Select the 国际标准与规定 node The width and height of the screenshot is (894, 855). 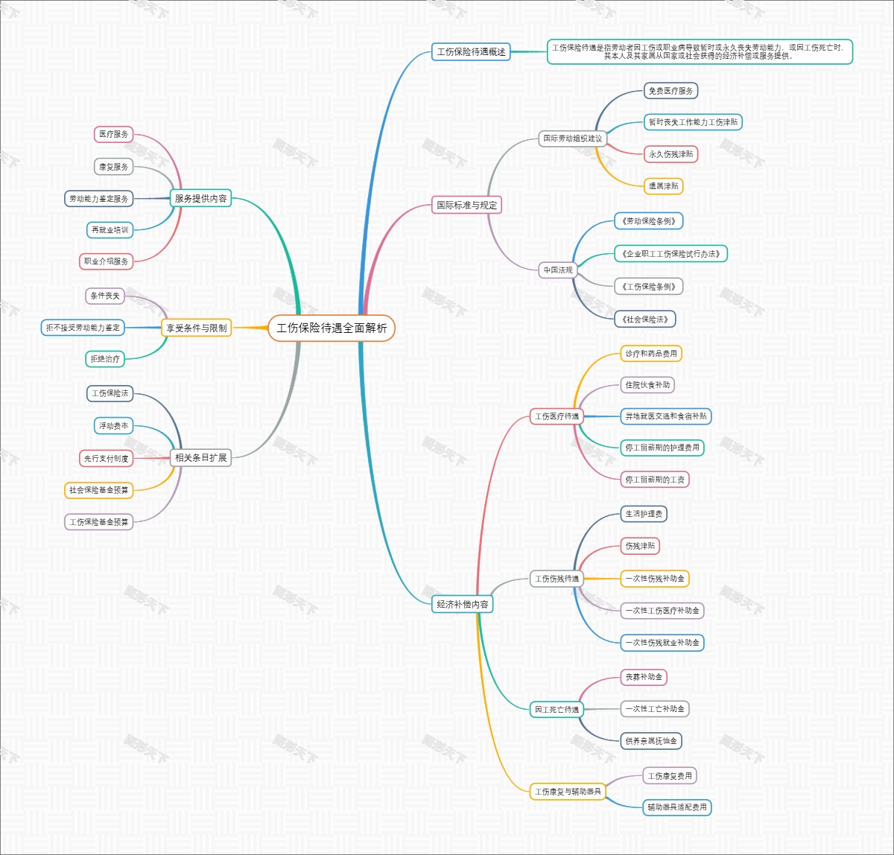coord(467,205)
